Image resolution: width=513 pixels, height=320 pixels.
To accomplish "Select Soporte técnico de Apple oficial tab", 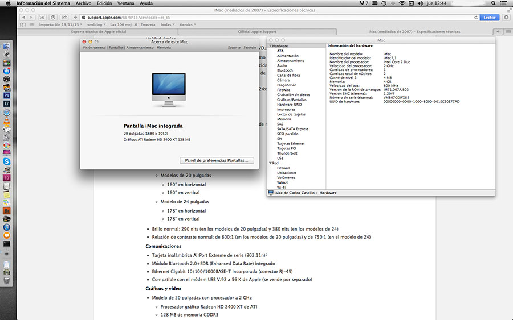I will (98, 32).
